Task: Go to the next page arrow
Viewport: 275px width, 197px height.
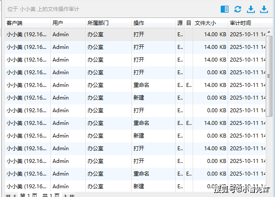Action: point(65,195)
